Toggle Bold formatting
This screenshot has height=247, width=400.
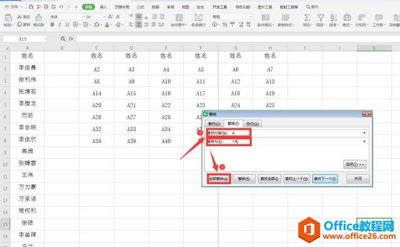pyautogui.click(x=52, y=25)
